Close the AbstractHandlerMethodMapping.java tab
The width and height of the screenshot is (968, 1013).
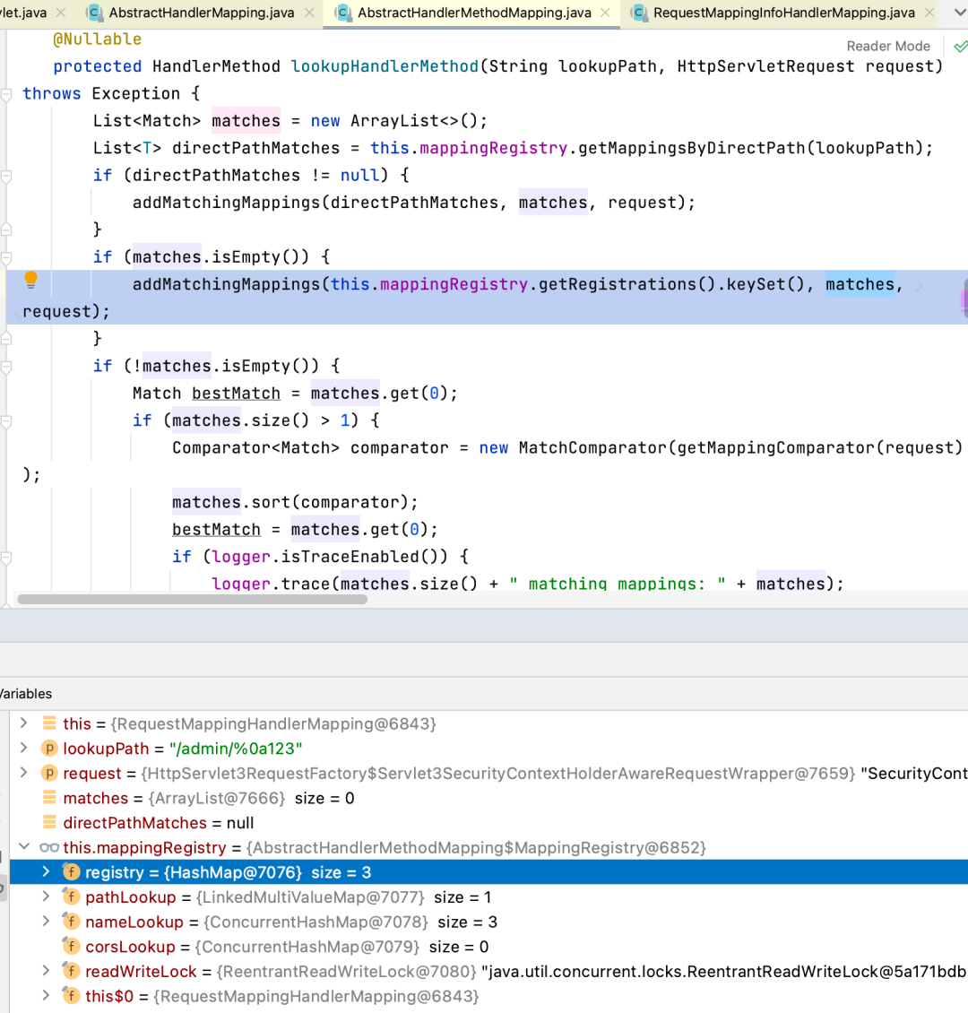606,13
